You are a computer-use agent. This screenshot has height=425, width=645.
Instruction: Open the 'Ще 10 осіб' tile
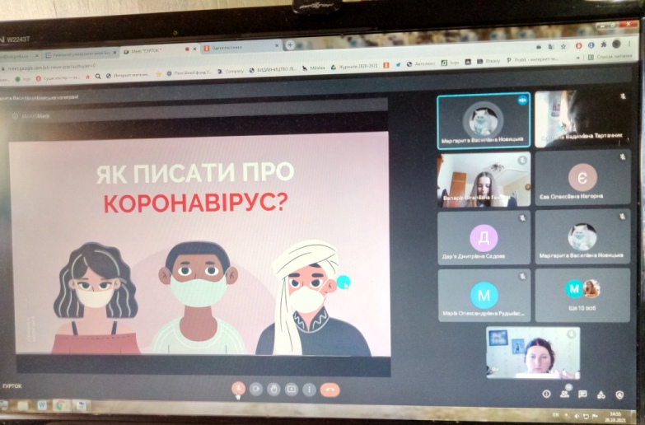pos(582,295)
